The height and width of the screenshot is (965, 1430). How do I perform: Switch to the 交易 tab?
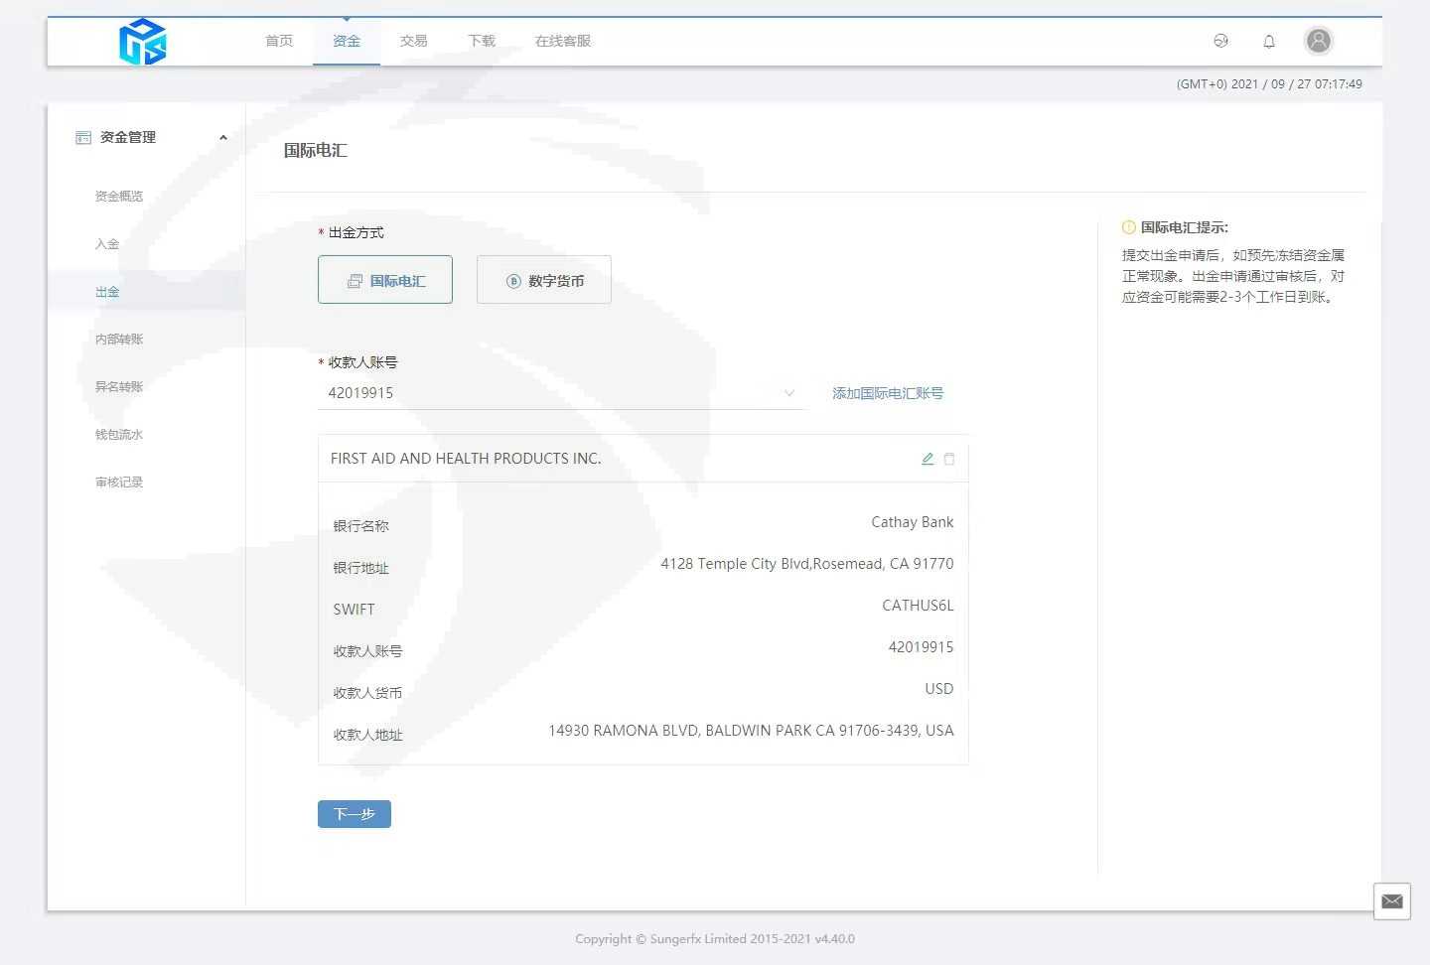click(x=414, y=41)
